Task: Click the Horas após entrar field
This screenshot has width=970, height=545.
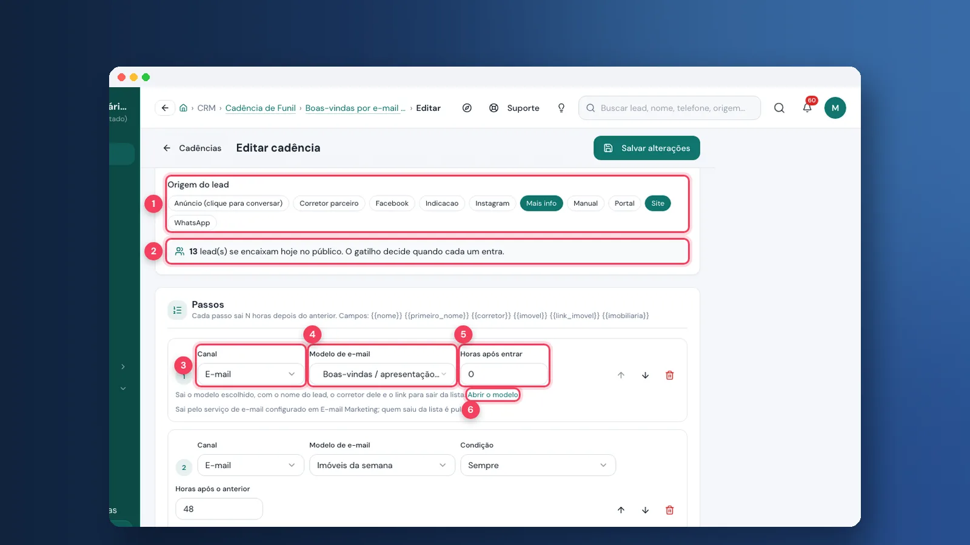Action: pos(504,374)
